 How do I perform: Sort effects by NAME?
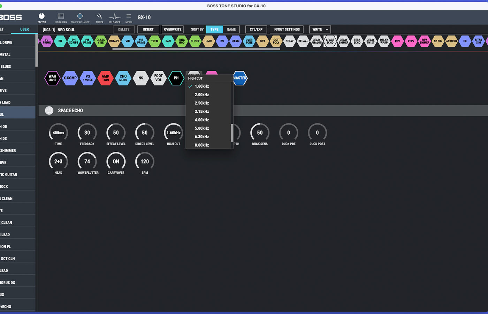pos(231,30)
